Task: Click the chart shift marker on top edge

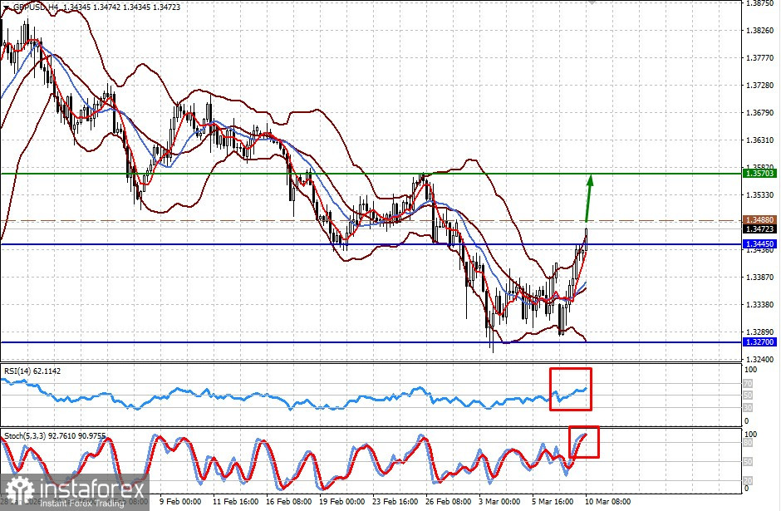Action: coord(591,2)
